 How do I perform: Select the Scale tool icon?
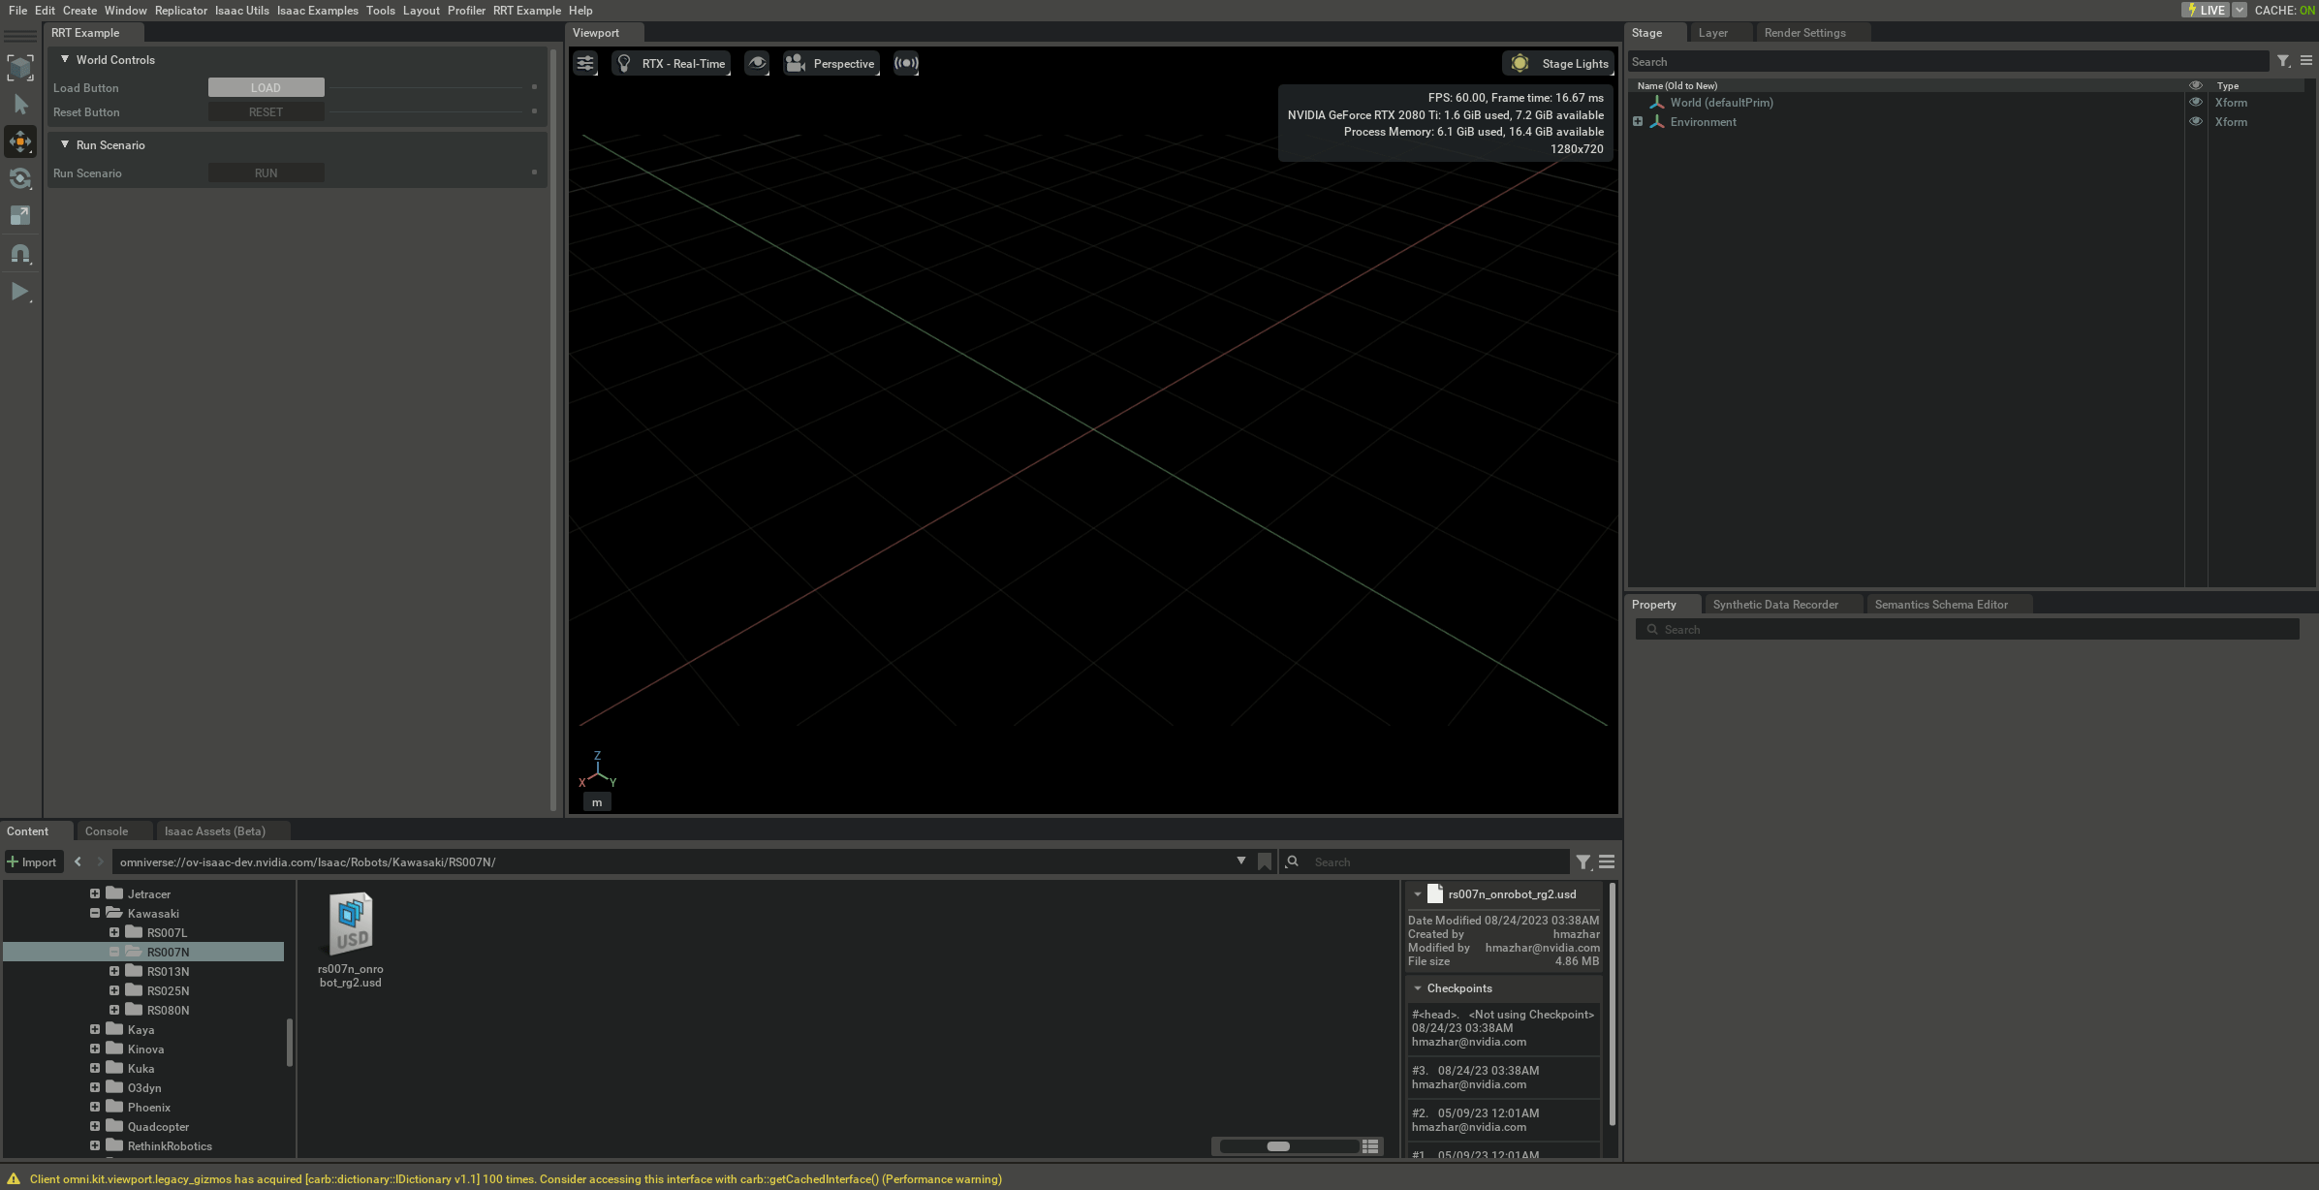(20, 215)
